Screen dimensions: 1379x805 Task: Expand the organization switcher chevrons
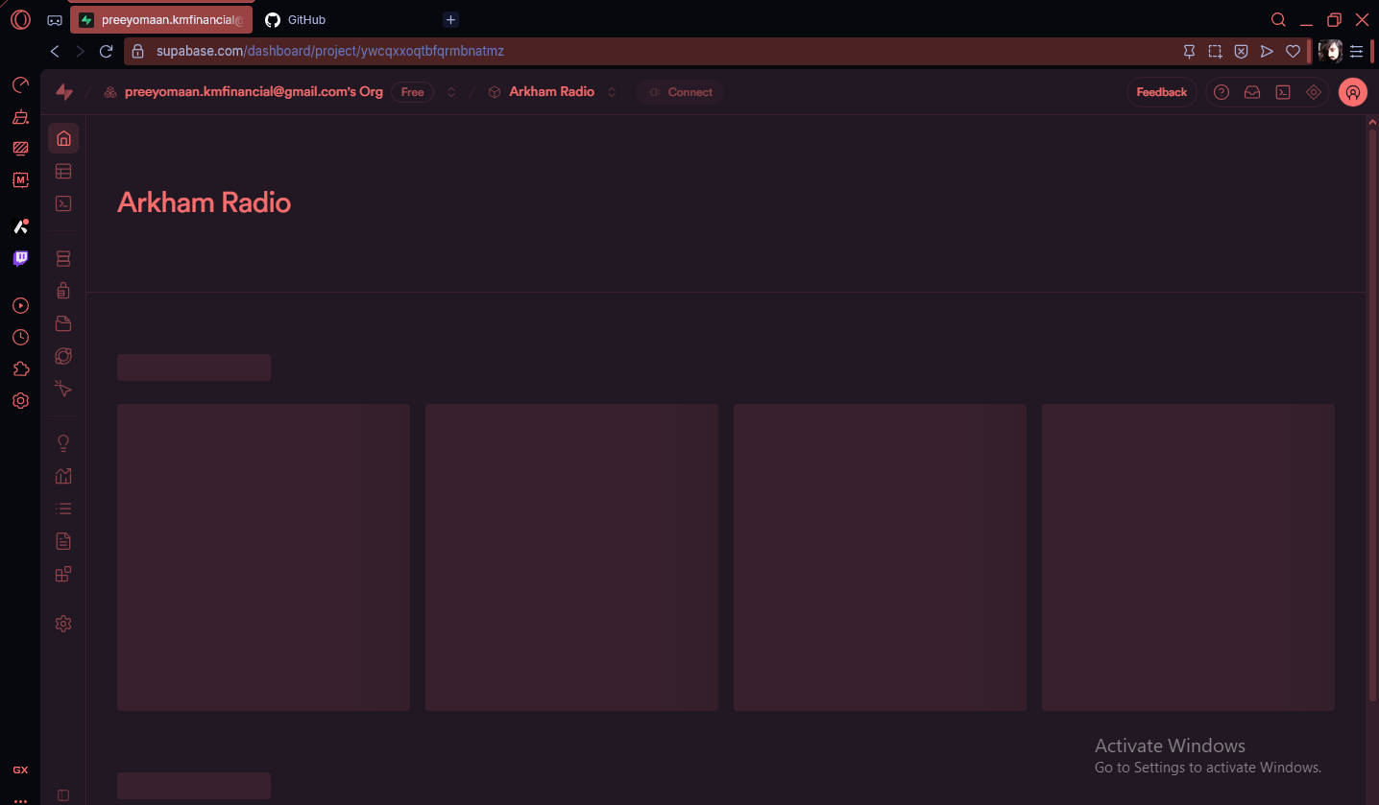451,92
